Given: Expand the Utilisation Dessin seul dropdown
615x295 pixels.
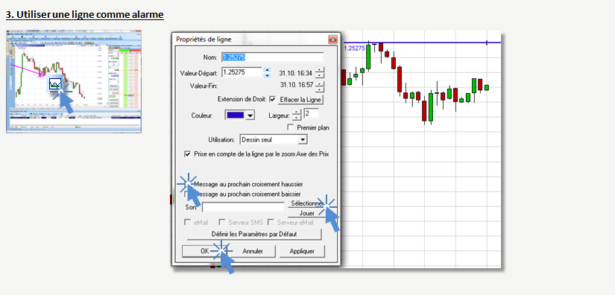Looking at the screenshot, I should tap(303, 139).
